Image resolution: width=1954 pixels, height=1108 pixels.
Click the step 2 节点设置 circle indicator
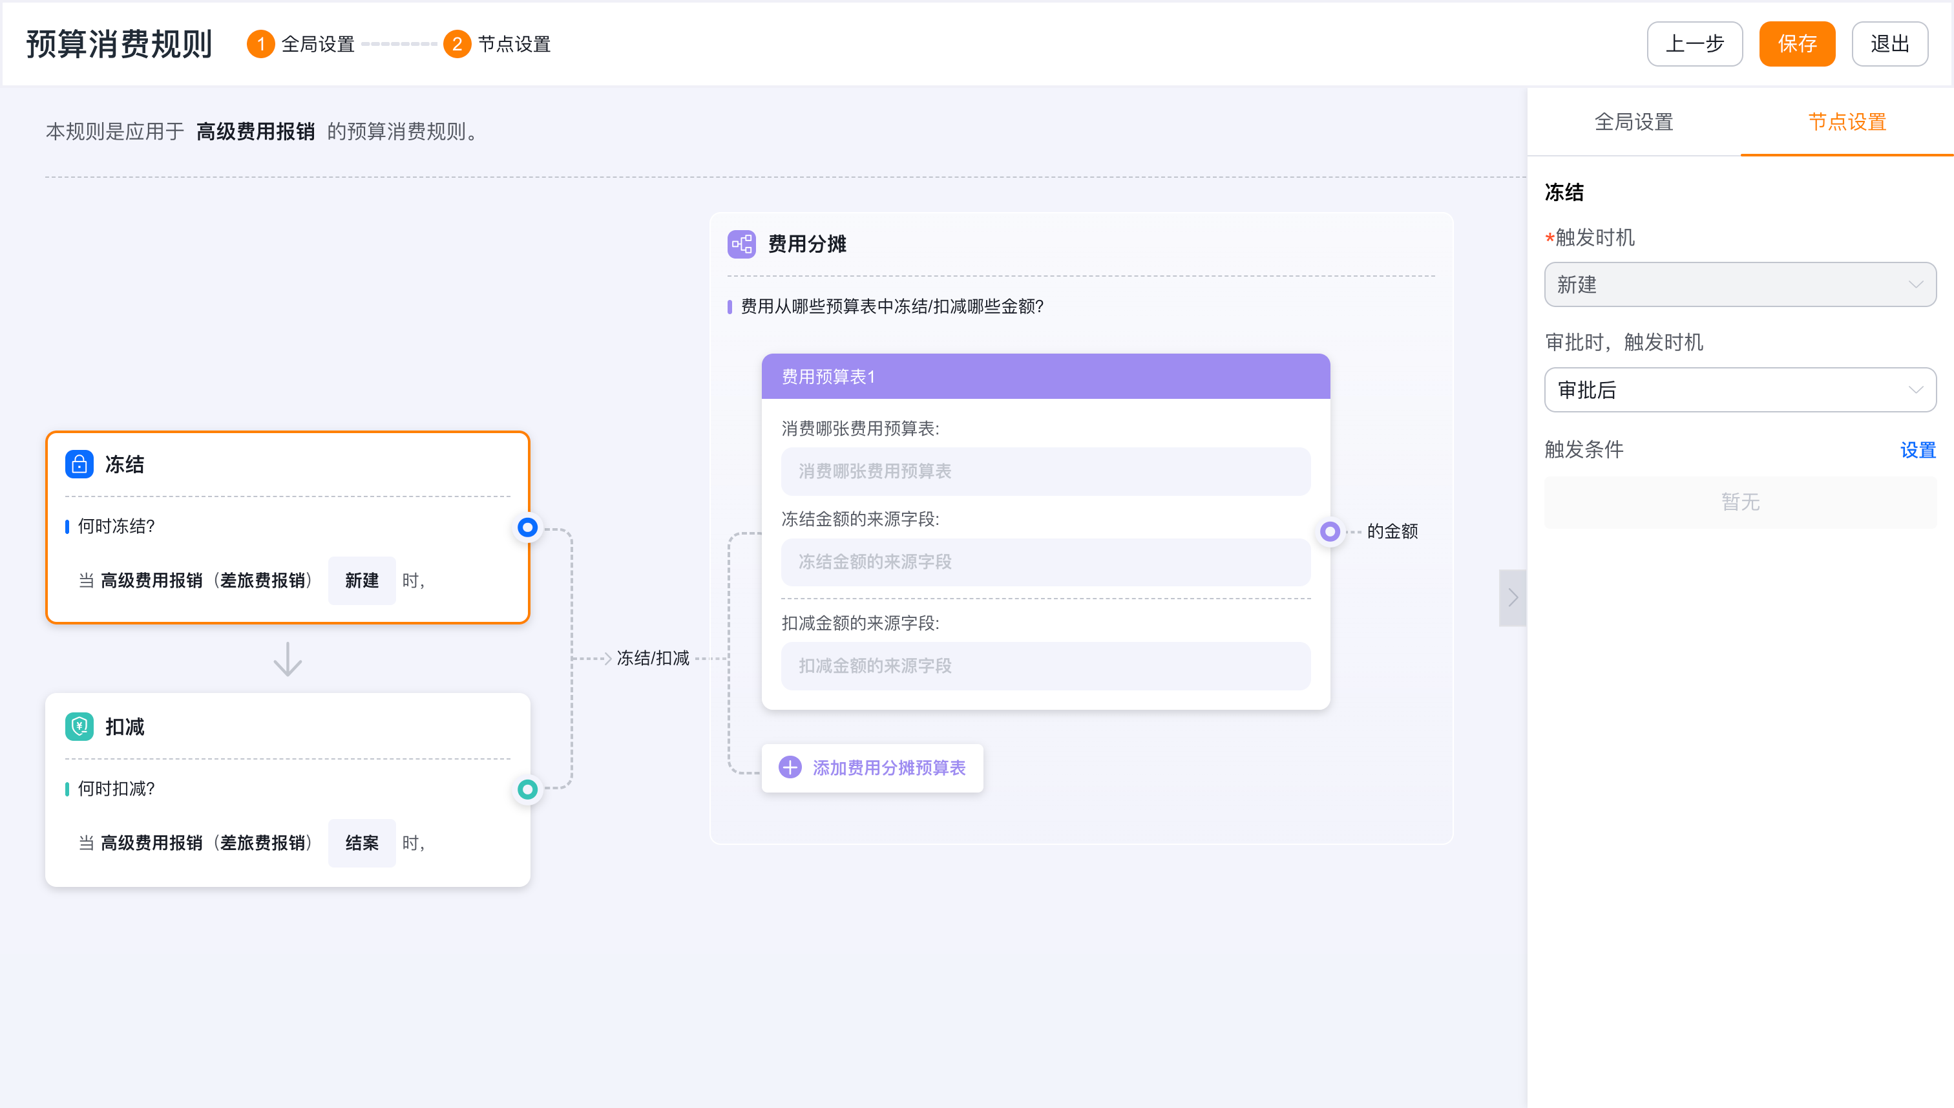(x=457, y=44)
